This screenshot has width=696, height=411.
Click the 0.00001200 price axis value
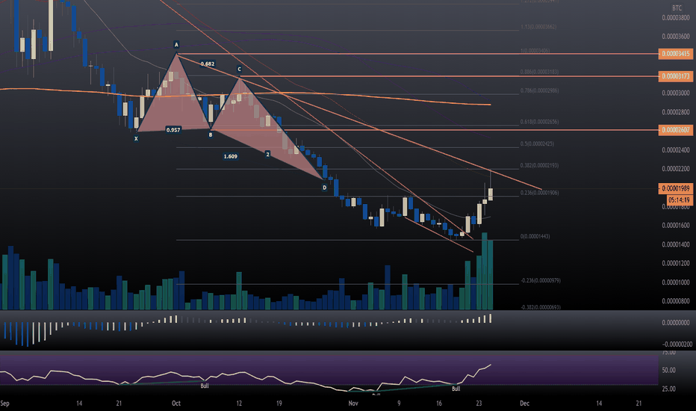point(676,263)
